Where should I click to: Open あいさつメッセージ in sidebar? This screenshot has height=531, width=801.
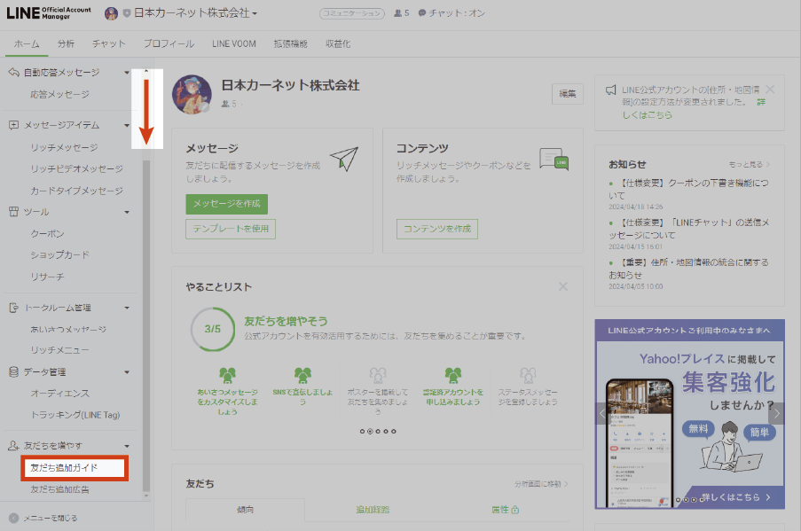point(68,329)
